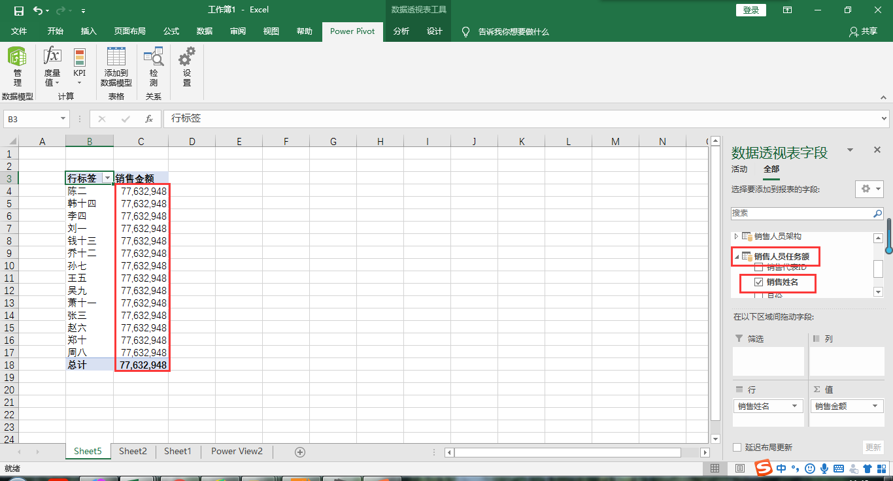Viewport: 893px width, 481px height.
Task: Expand the 销售人员架构 table node
Action: pos(736,236)
